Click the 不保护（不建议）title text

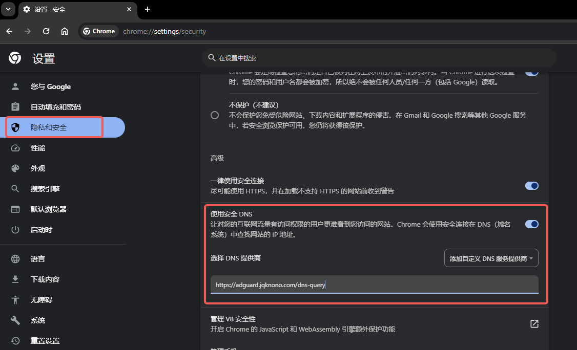254,105
